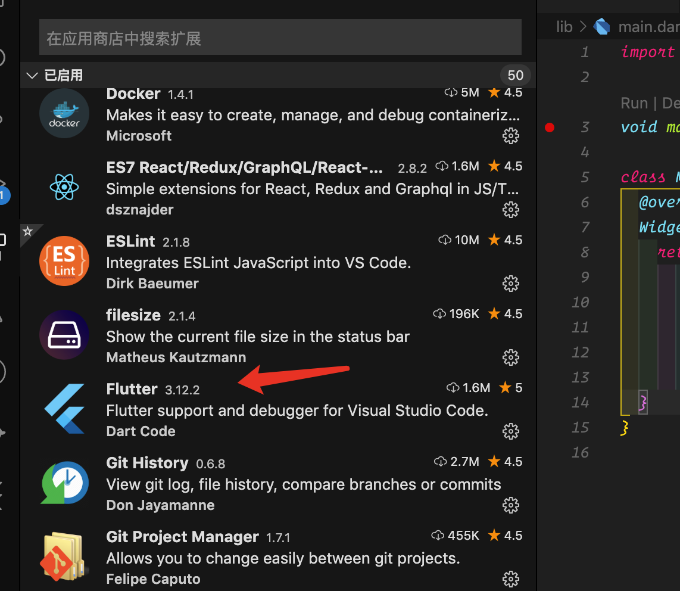680x591 pixels.
Task: Click the Git Project Manager description text
Action: tap(283, 558)
